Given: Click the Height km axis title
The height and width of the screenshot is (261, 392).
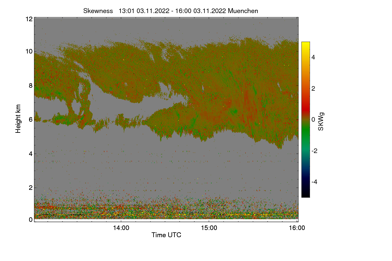Looking at the screenshot, I should [18, 119].
